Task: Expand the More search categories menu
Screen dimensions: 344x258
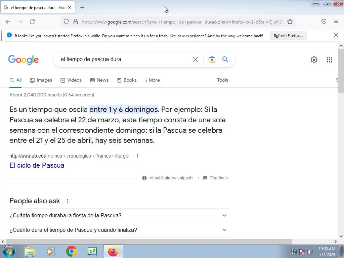Action: coord(152,80)
